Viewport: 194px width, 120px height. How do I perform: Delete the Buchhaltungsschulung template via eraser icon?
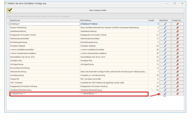point(177,42)
